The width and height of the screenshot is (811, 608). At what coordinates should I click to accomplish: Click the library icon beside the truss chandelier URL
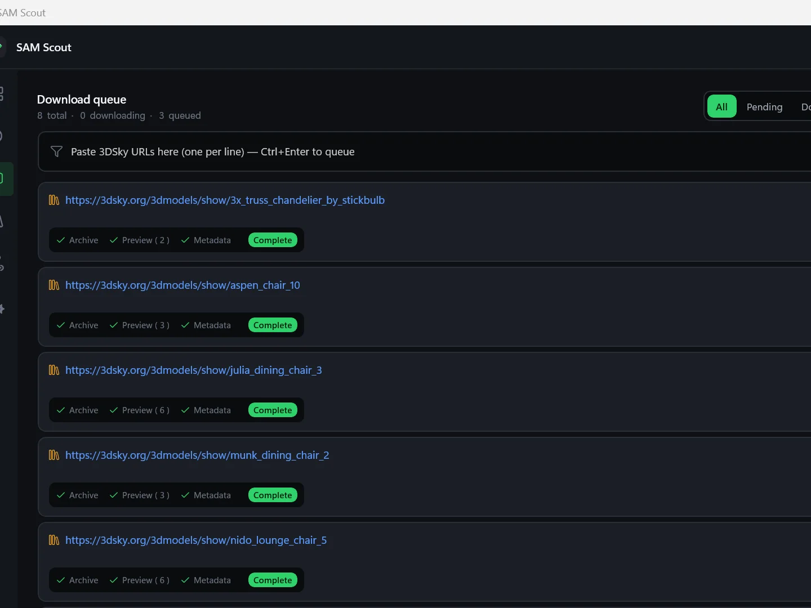(54, 200)
